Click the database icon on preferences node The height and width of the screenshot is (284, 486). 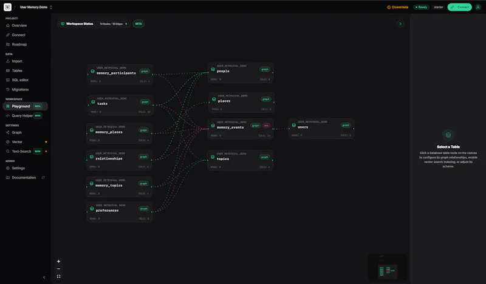pyautogui.click(x=92, y=208)
